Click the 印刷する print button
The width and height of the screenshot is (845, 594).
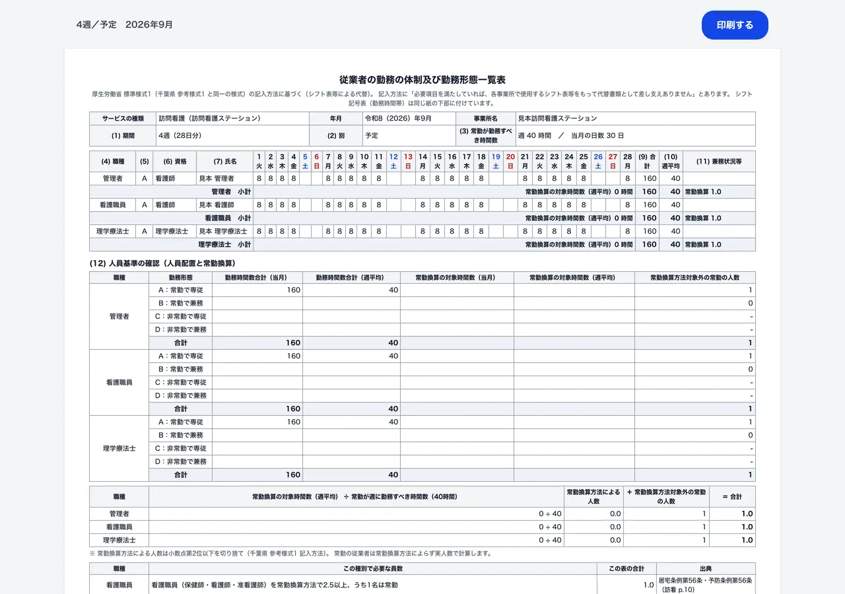tap(735, 25)
